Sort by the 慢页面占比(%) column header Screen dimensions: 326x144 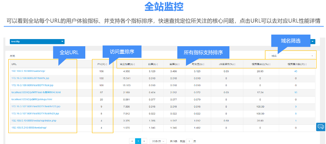(261, 64)
